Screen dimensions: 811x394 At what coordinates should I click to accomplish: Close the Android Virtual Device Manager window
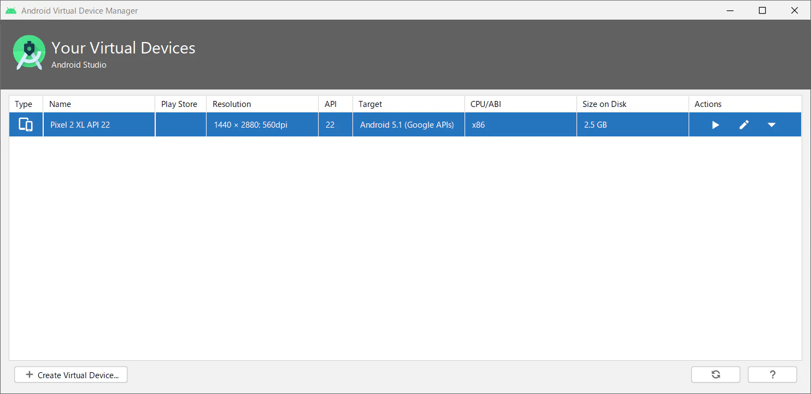[x=795, y=10]
